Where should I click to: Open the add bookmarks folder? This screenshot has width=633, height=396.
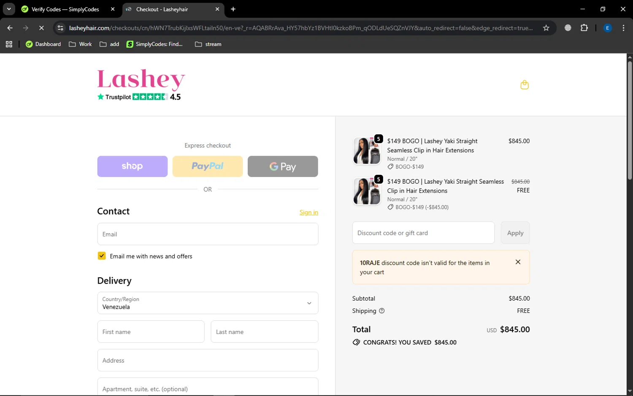109,44
